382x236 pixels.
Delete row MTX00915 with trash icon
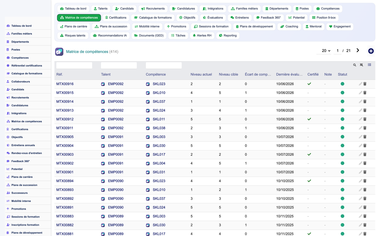tap(365, 93)
